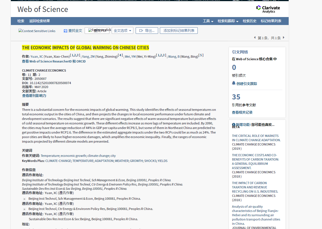Open the 全文选项 dropdown
This screenshot has width=322, height=229.
(x=123, y=31)
